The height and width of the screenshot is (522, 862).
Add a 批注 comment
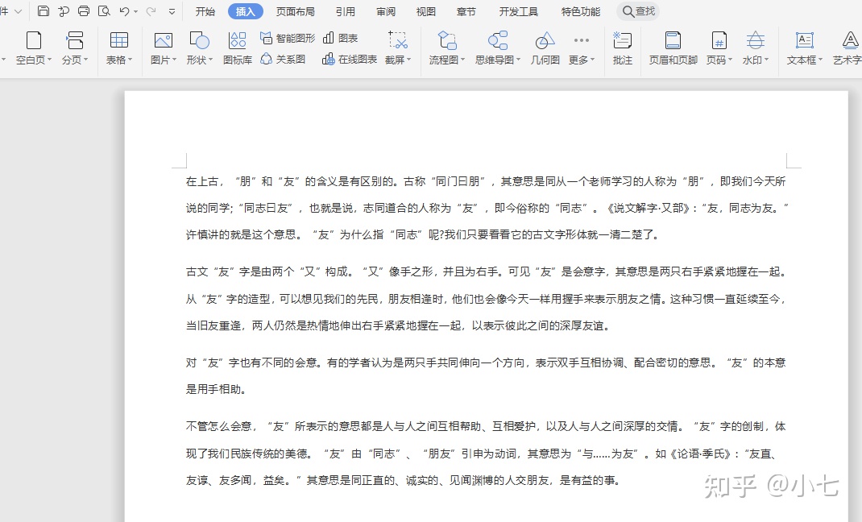click(x=621, y=48)
